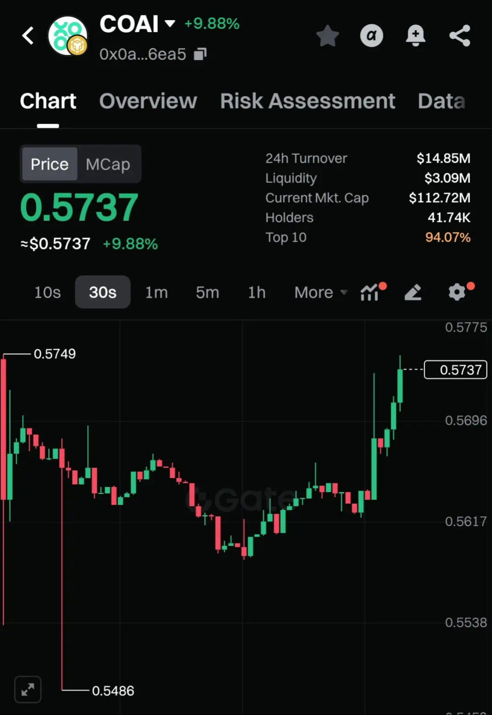Tap the +9.88% beside COAI title
Image resolution: width=492 pixels, height=715 pixels.
212,23
